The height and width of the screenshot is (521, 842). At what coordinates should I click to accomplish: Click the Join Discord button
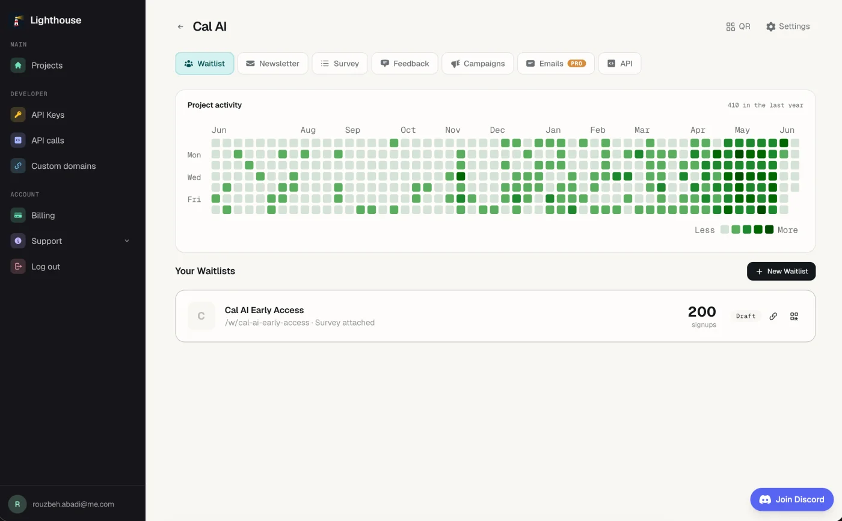[x=791, y=499]
